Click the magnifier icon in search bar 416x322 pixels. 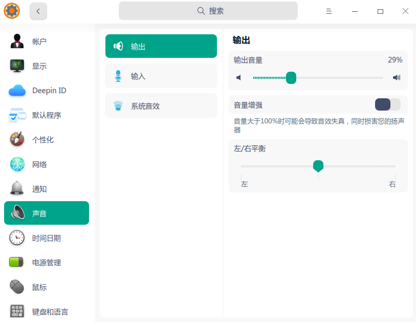tap(201, 11)
